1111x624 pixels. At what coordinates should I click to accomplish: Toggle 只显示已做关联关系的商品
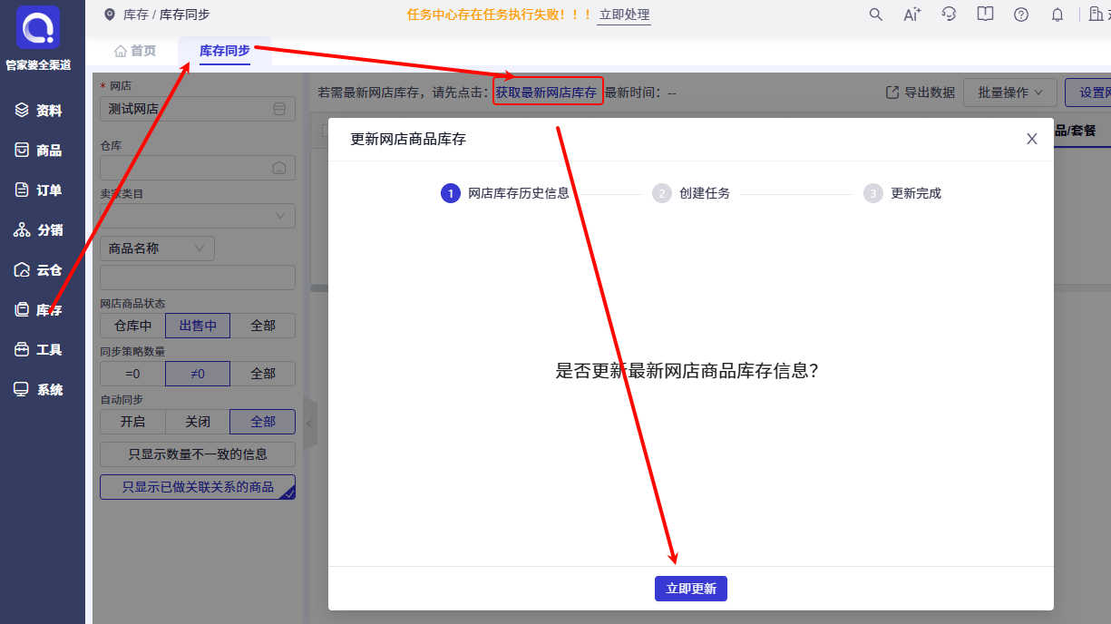coord(198,487)
